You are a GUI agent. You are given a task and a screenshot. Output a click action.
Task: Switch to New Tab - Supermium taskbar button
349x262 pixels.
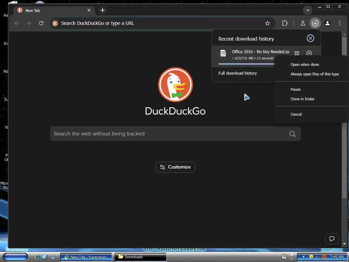[86, 257]
